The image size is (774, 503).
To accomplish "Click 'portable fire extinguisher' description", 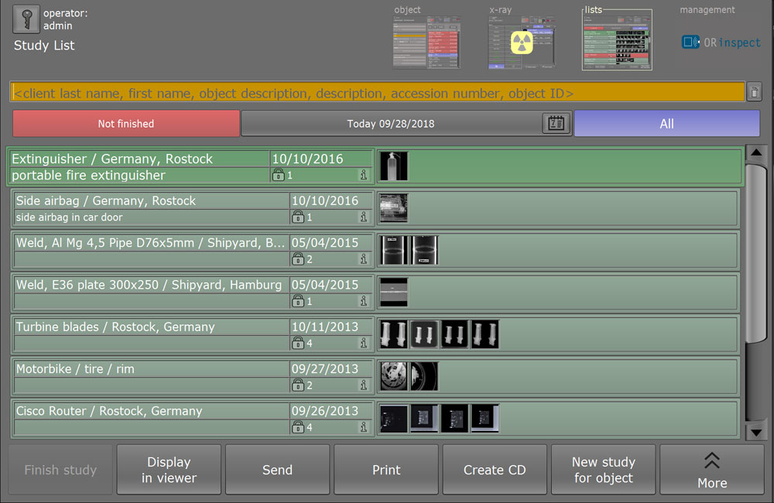I will pos(88,175).
